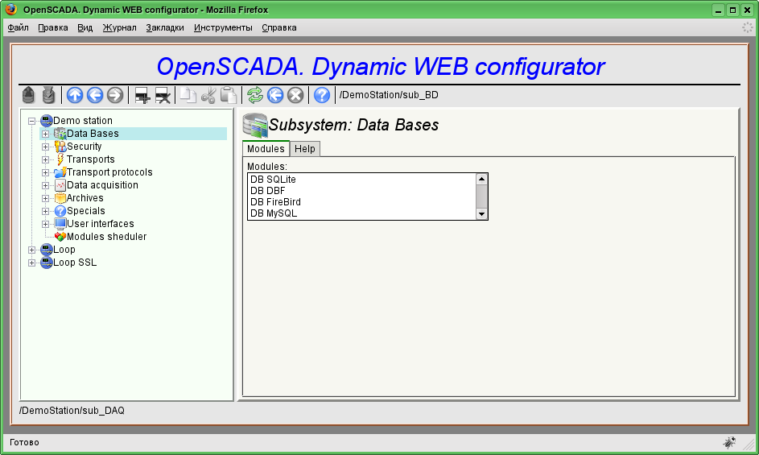The height and width of the screenshot is (455, 759).
Task: Go up one level with the up arrow
Action: pos(75,95)
